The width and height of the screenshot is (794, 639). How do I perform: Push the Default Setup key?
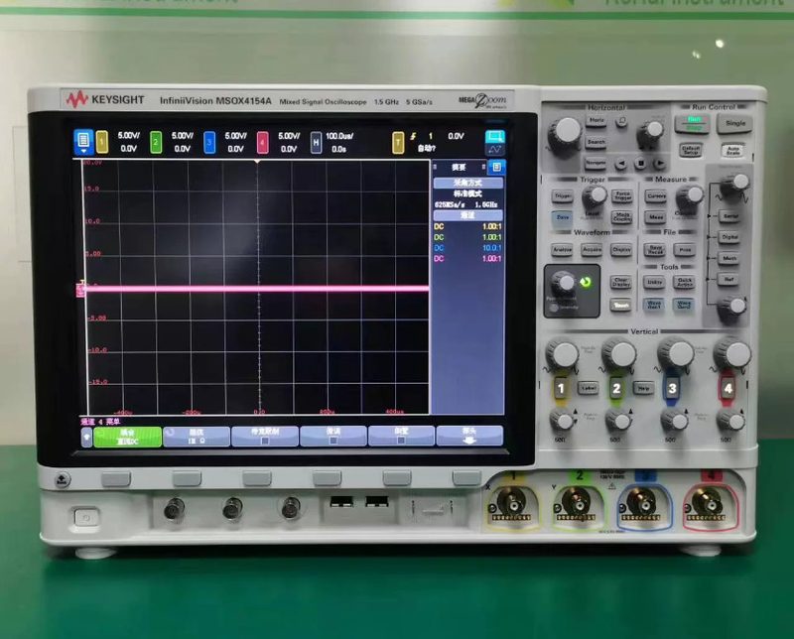click(691, 150)
